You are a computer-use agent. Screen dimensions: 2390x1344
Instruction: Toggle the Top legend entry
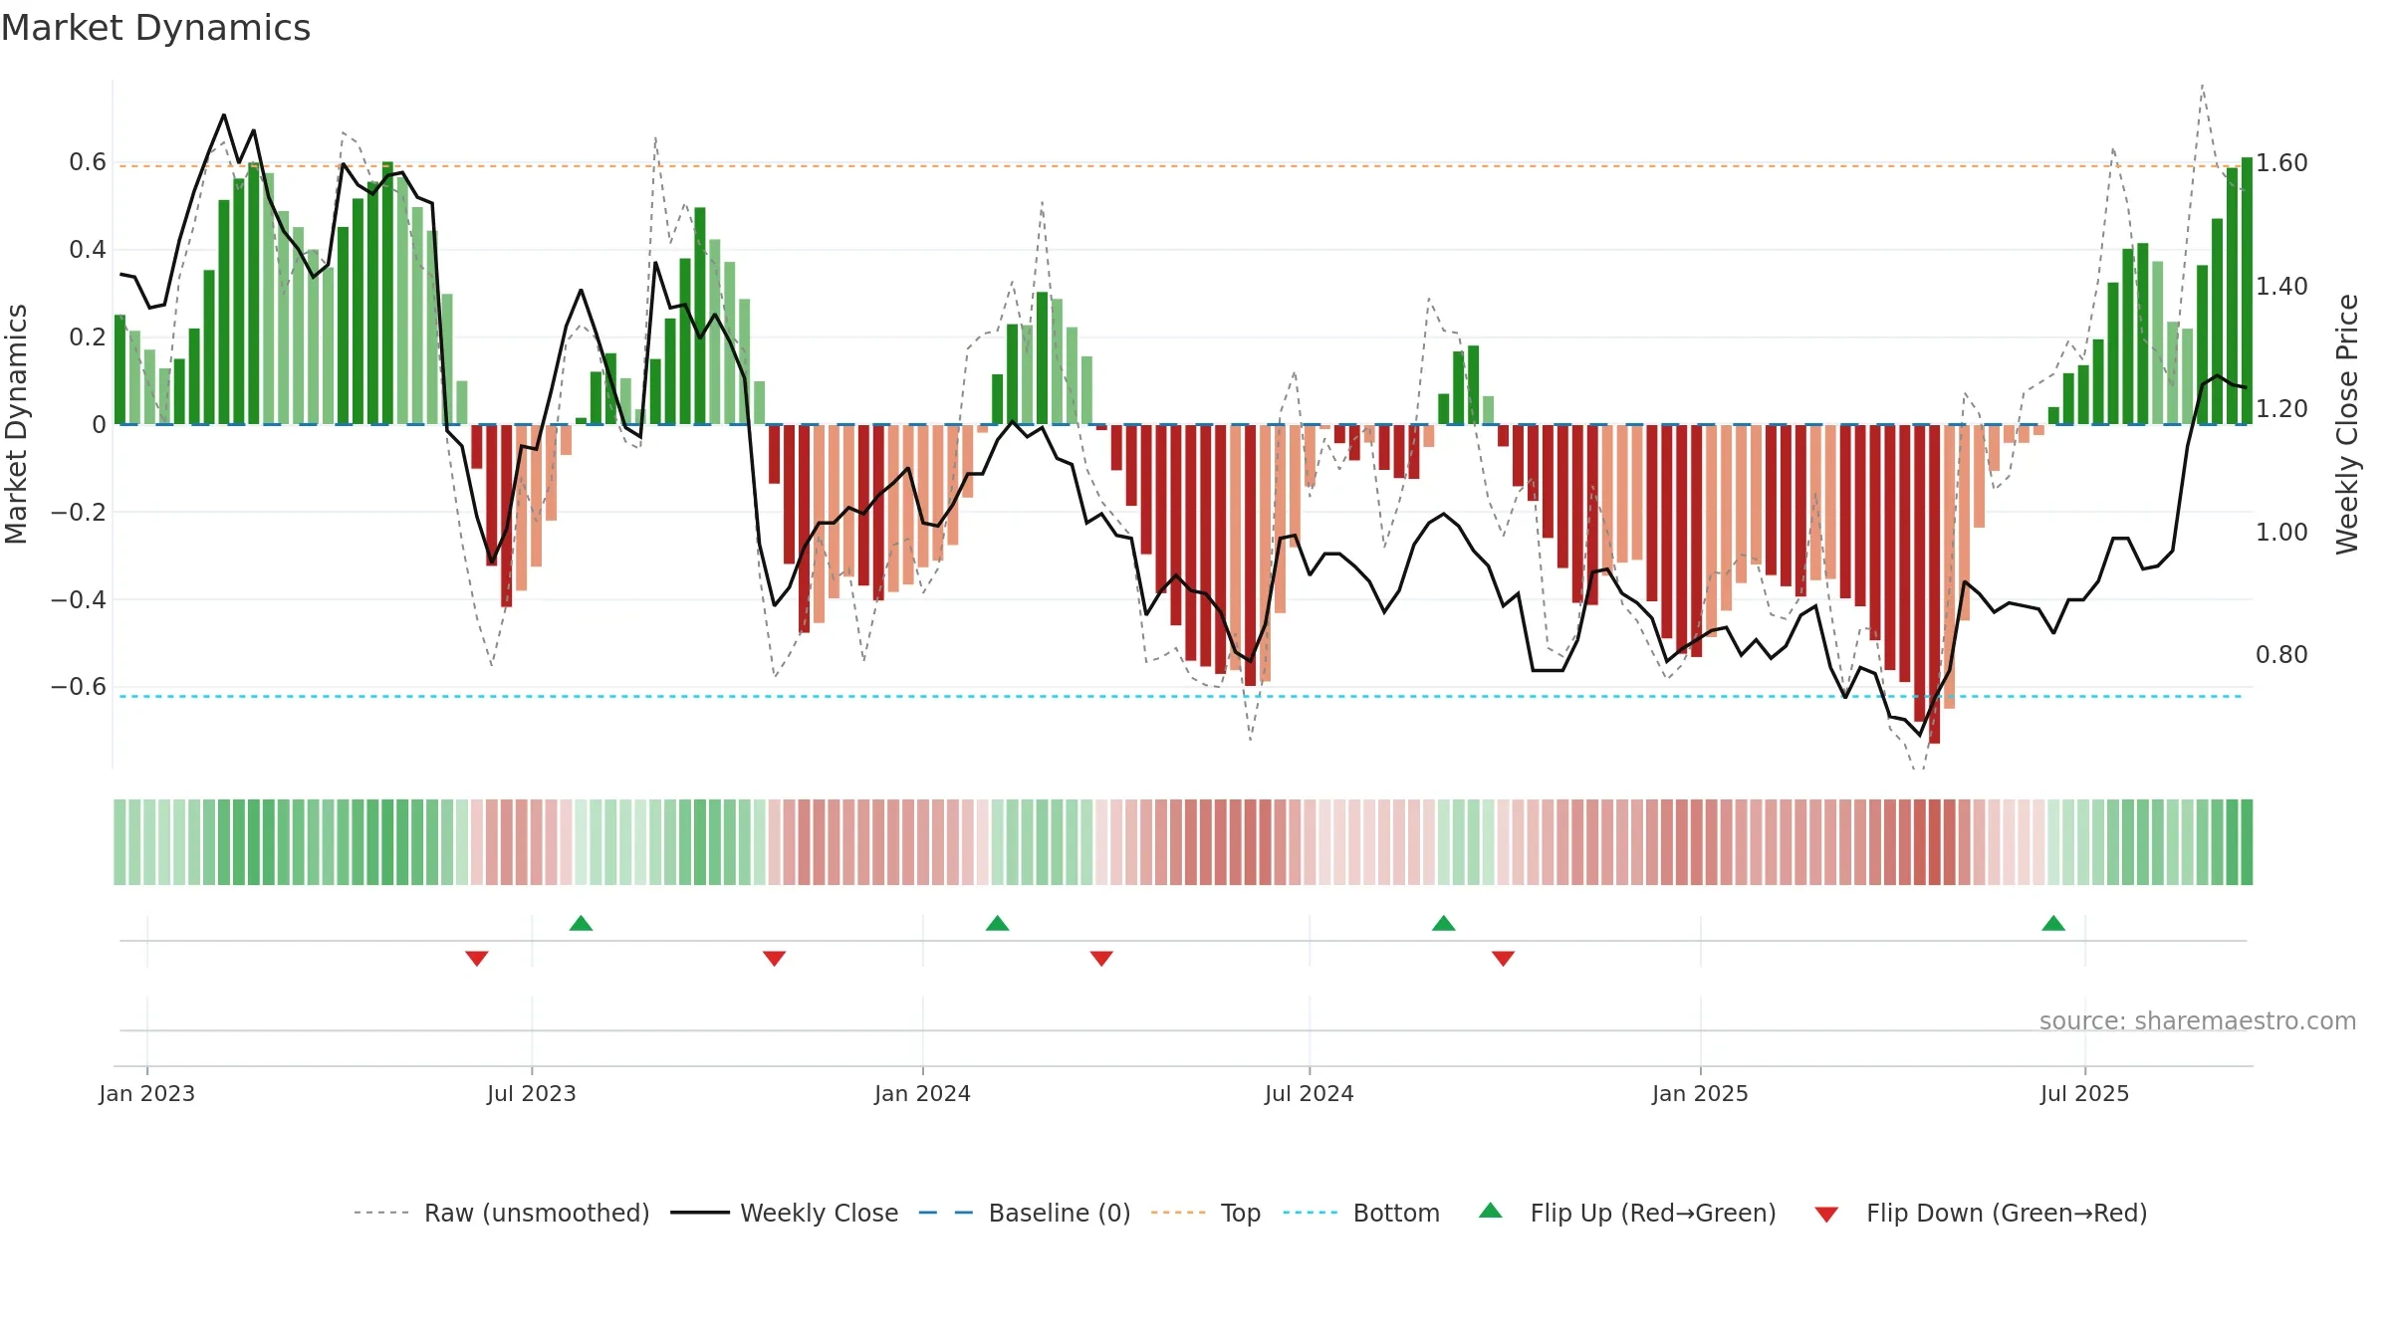coord(1206,1213)
